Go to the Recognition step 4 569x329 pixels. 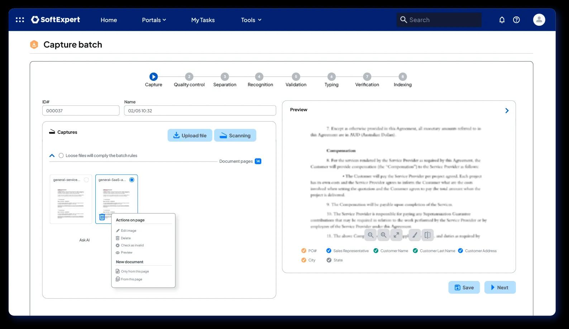pos(259,77)
